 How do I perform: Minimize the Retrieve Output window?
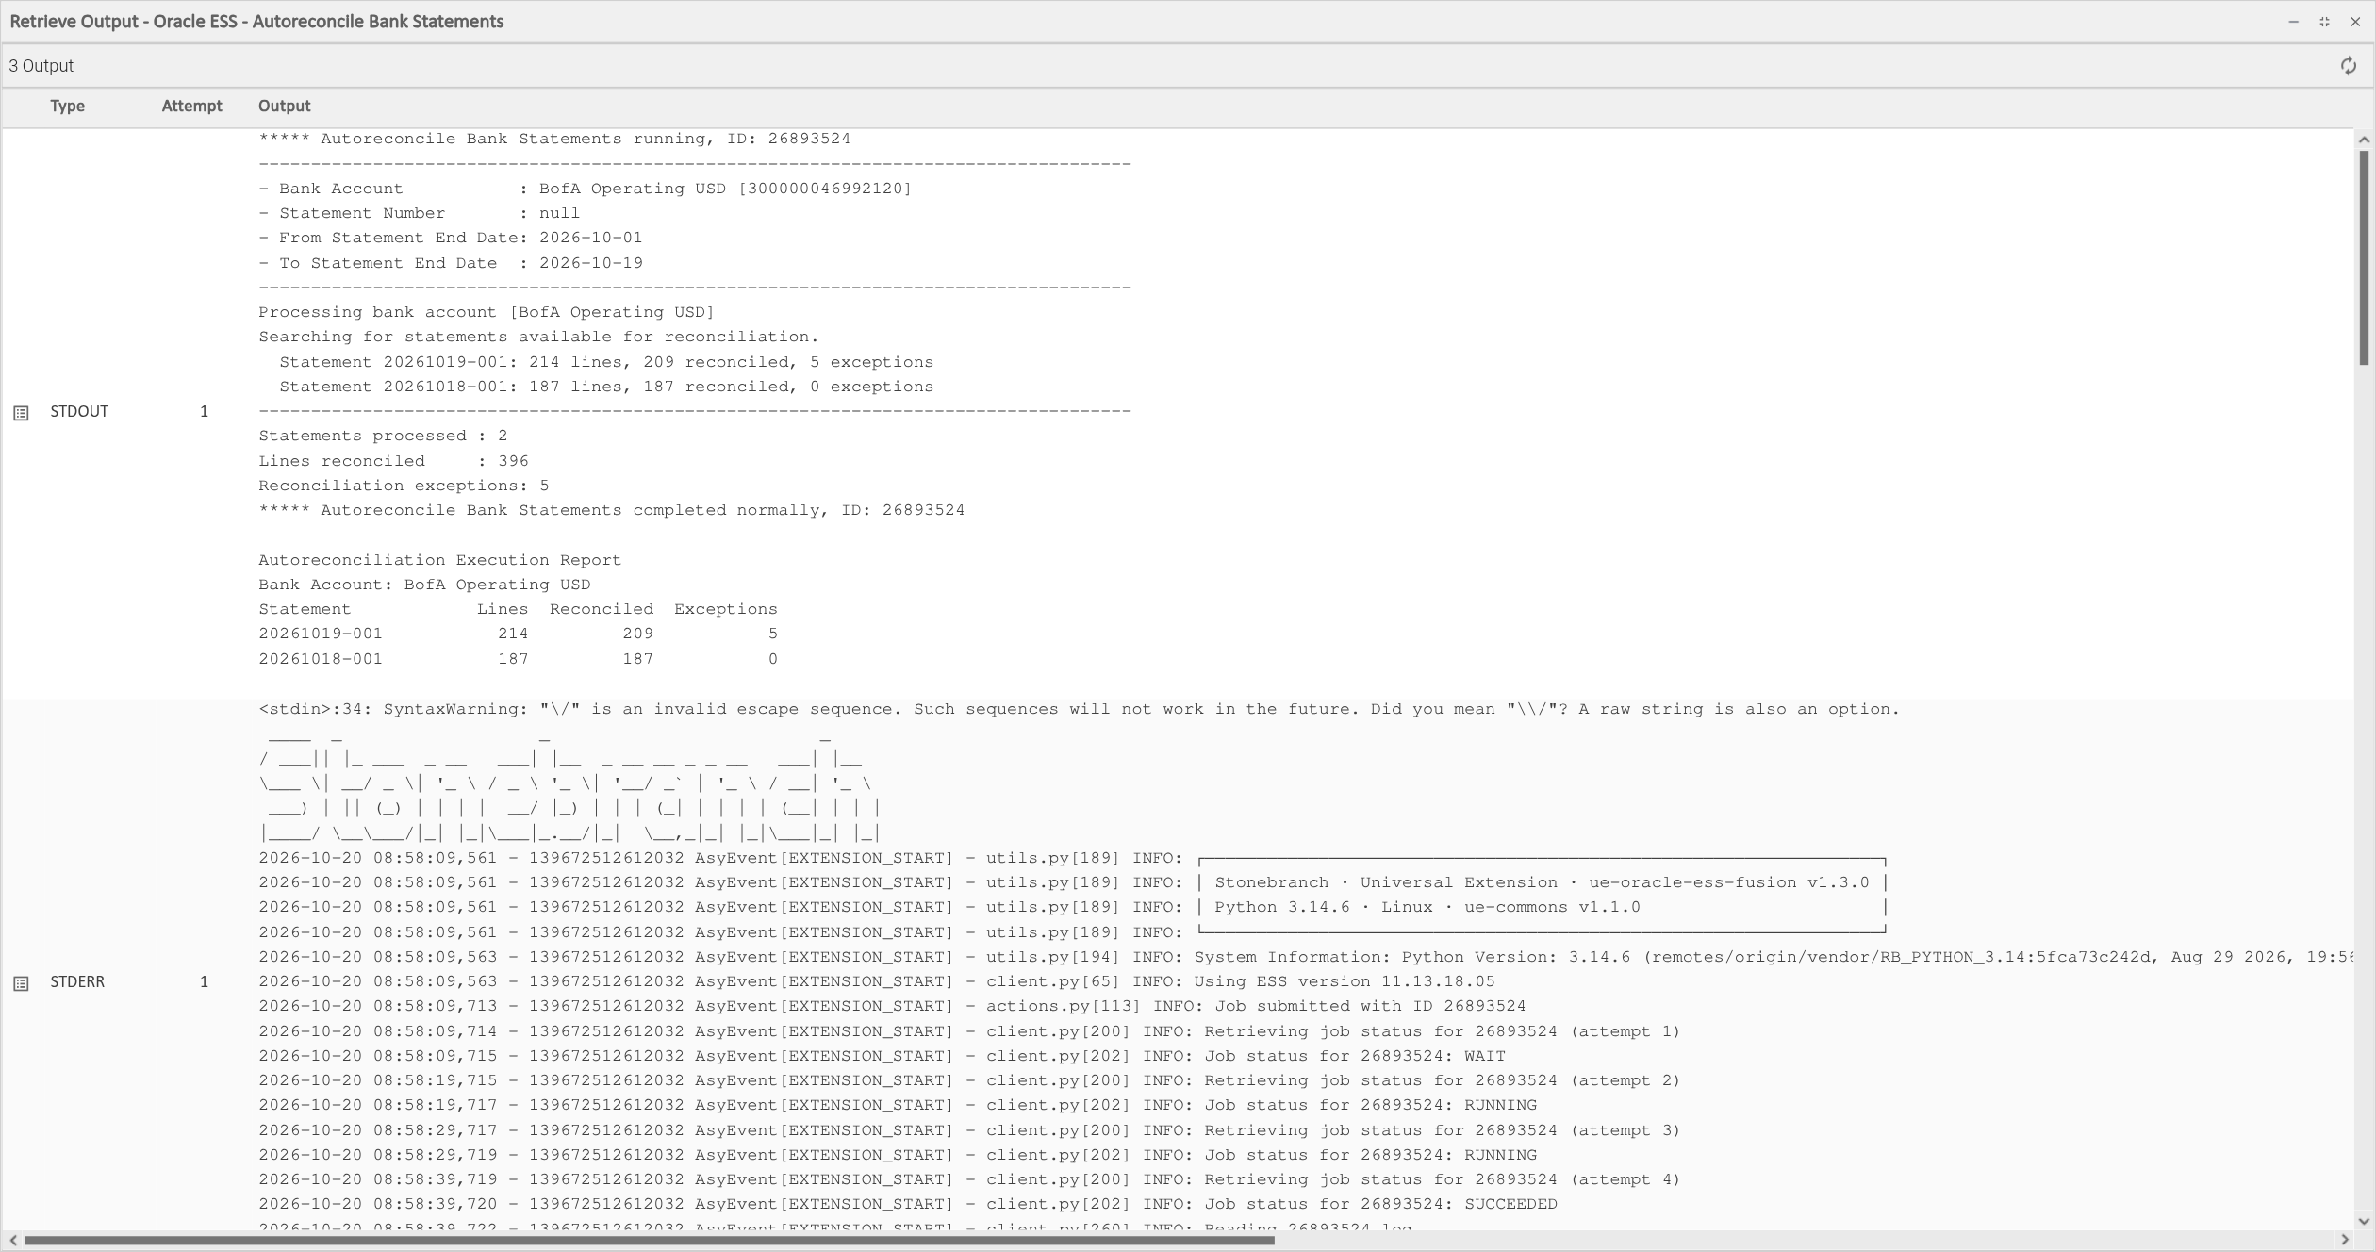(2294, 22)
